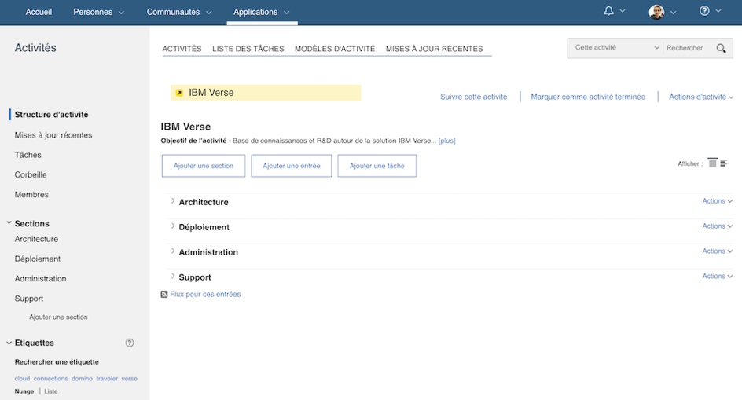Open the help question mark menu
Screen dimensions: 742x400
point(704,11)
